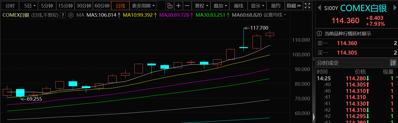The width and height of the screenshot is (398, 123).
Task: Click the lock icon in chart toolbar
Action: [x=169, y=6]
